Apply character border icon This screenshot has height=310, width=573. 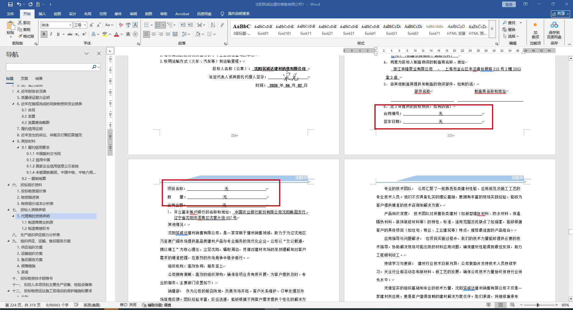pyautogui.click(x=135, y=25)
